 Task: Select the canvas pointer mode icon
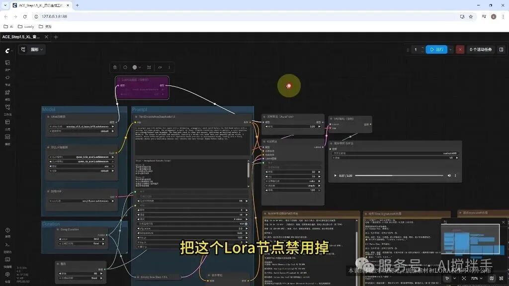[x=447, y=278]
